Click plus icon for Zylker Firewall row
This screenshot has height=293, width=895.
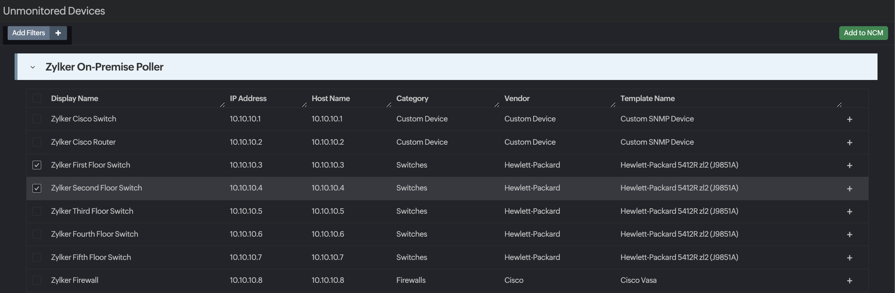tap(849, 281)
